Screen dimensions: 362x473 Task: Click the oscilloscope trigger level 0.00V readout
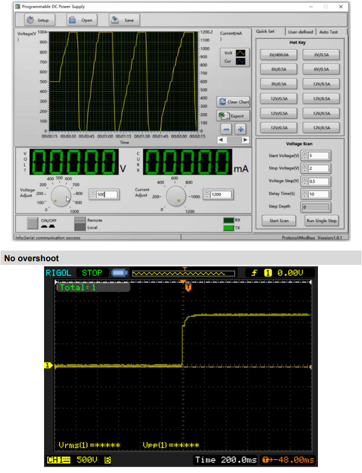point(290,273)
